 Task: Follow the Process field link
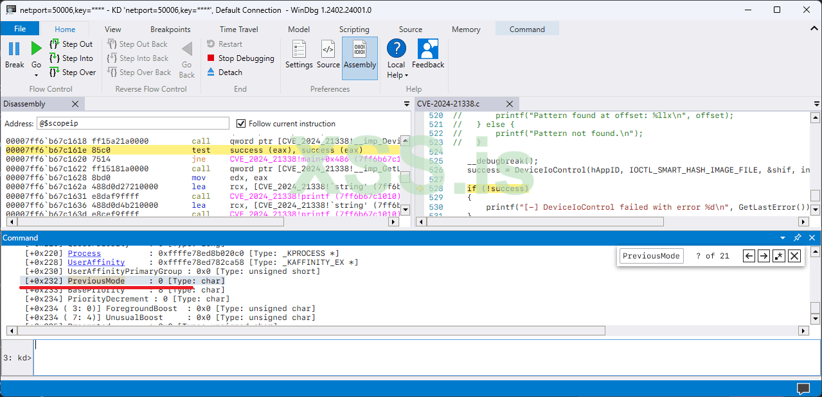pos(84,253)
